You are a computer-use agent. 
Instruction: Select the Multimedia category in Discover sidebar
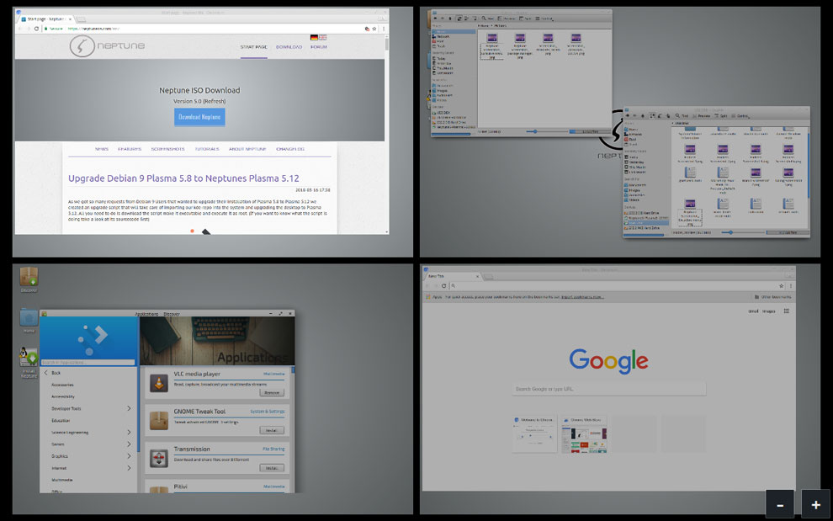[62, 480]
